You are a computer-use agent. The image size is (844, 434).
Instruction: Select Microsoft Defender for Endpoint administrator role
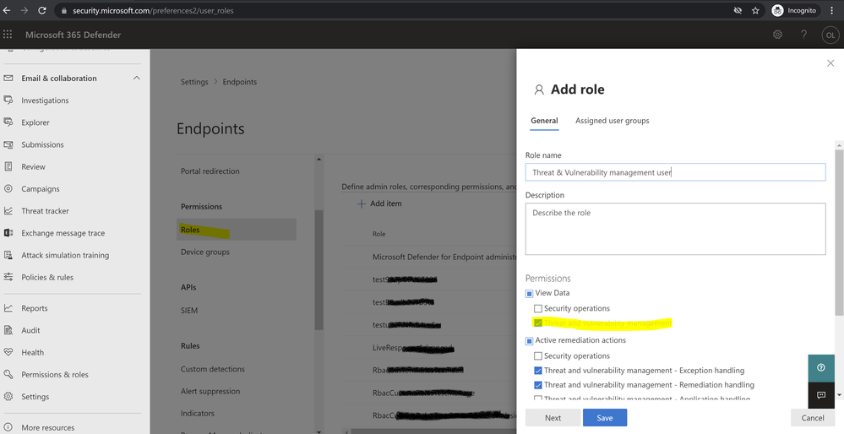click(444, 257)
